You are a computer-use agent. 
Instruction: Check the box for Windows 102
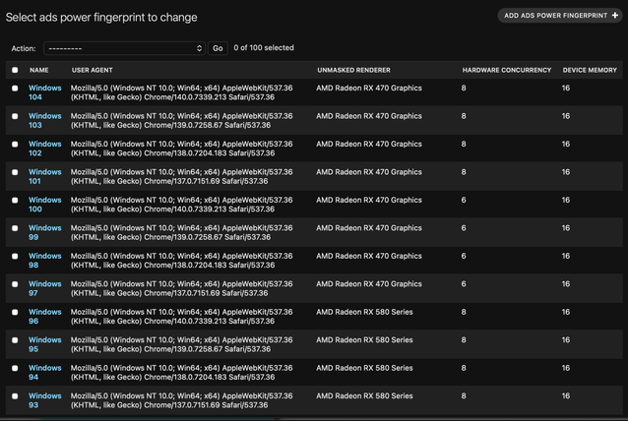15,144
